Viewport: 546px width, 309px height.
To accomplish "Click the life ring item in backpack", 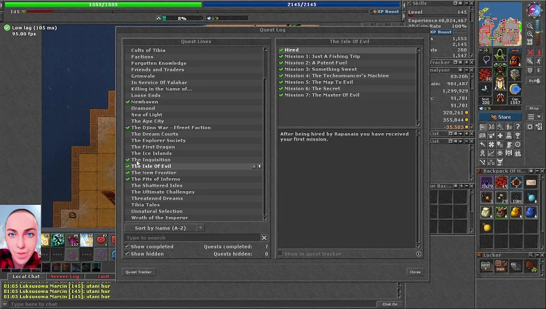I will [x=516, y=183].
